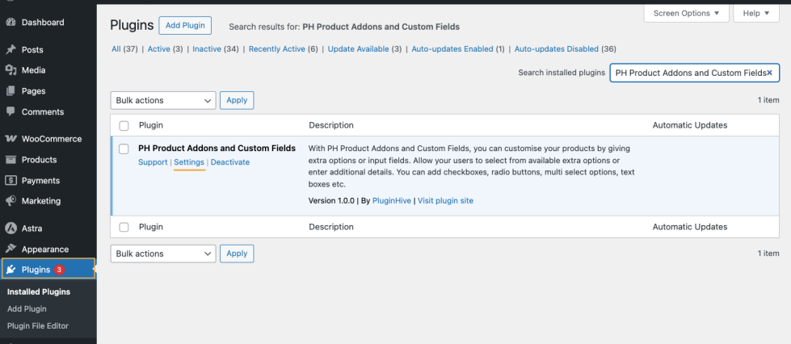Open Media library icon in sidebar

click(11, 70)
